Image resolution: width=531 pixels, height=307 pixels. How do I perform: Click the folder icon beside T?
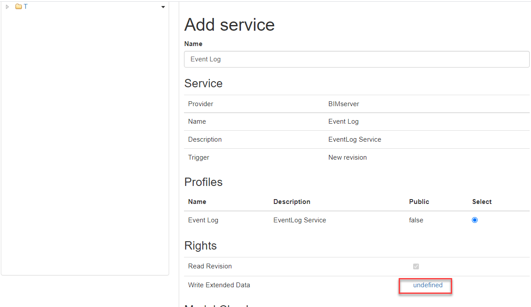click(18, 7)
